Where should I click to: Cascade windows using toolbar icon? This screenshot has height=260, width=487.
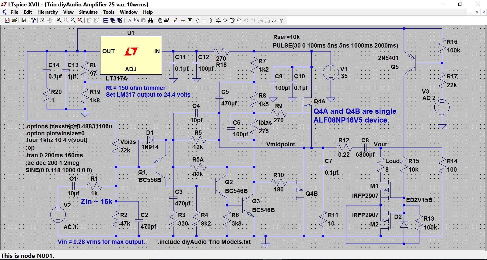[x=113, y=20]
